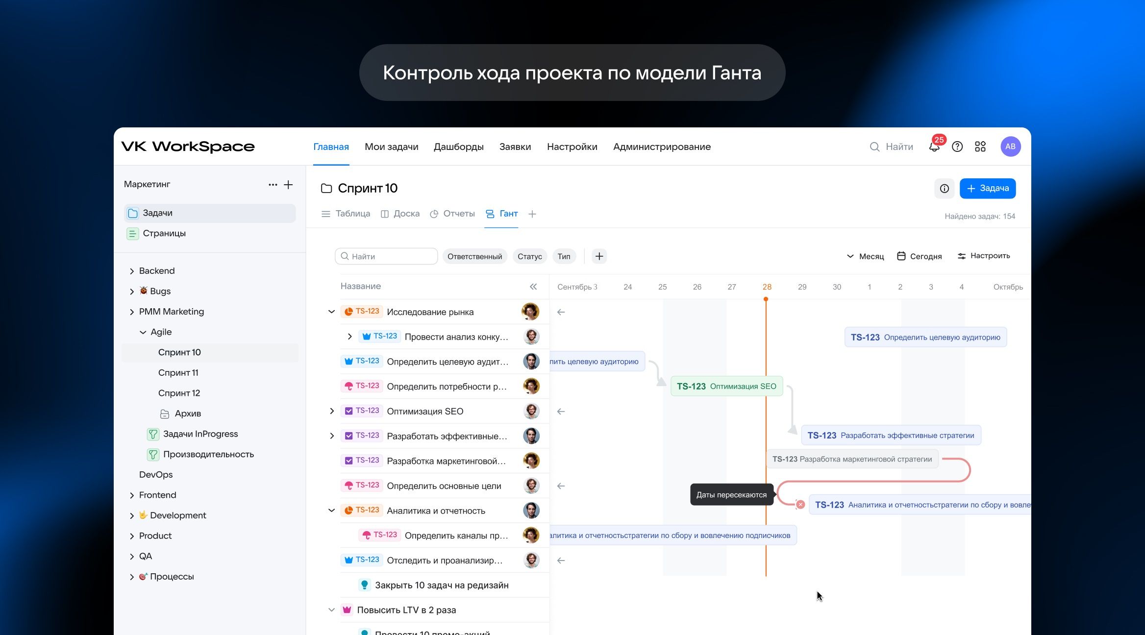
Task: Click the Gantt task search field
Action: point(386,256)
